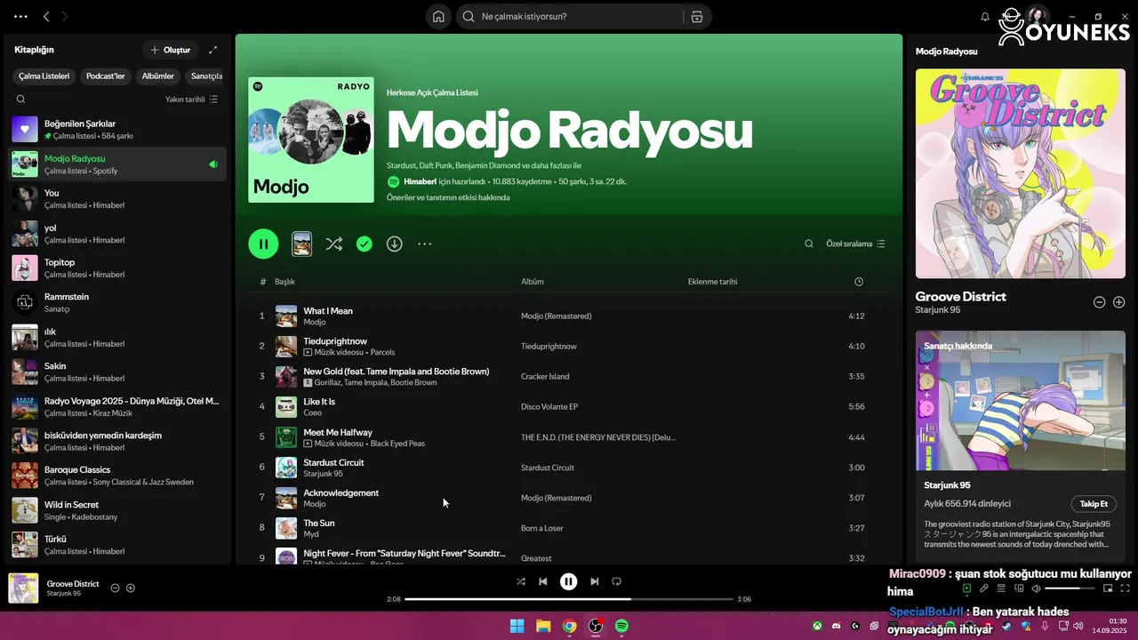Open the three-dot app menu at top left
The height and width of the screenshot is (640, 1138).
click(20, 17)
